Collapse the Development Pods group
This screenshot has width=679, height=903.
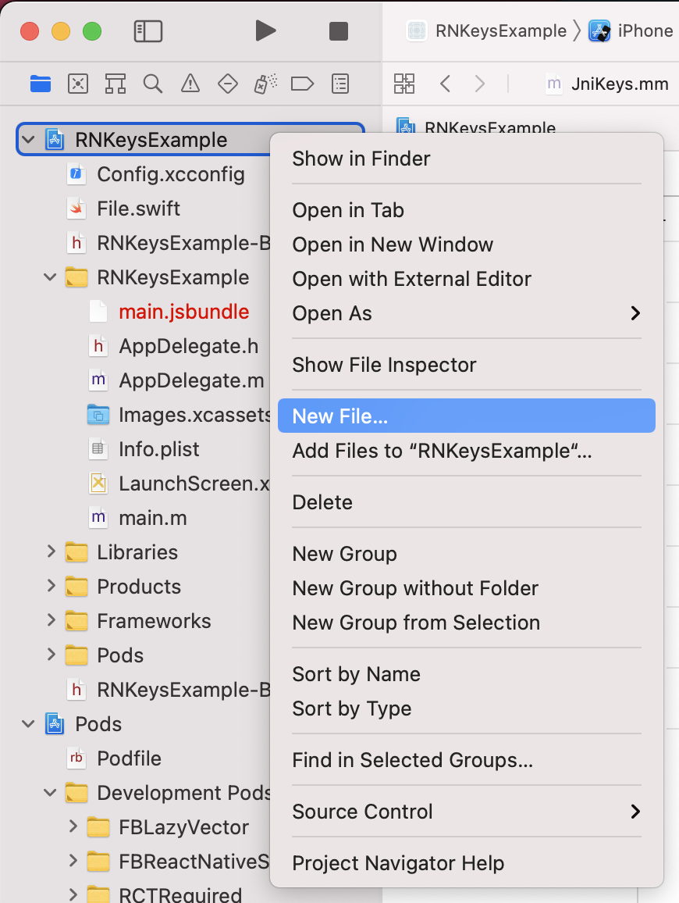click(x=50, y=792)
